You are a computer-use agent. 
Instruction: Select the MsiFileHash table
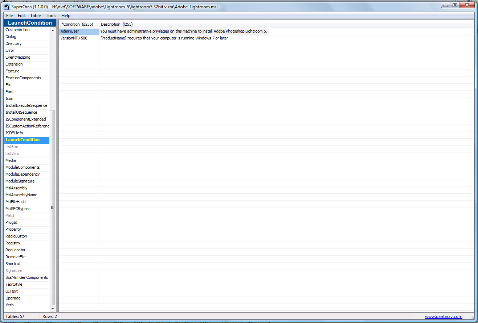coord(27,202)
